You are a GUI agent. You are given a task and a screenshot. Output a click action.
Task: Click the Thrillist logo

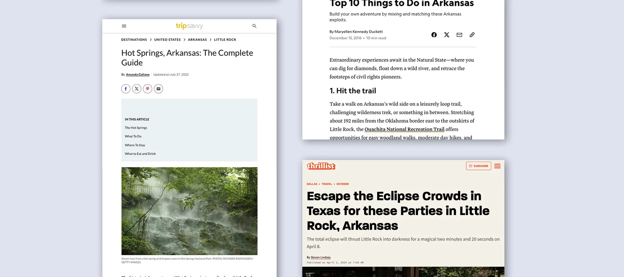tap(321, 166)
